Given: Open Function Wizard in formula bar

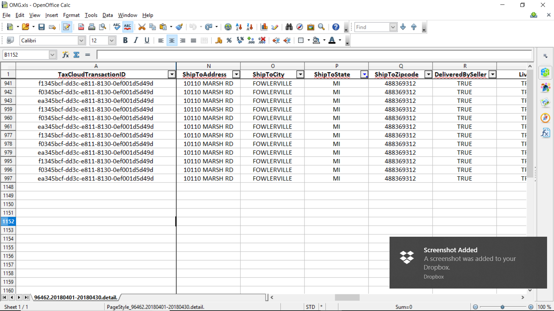Looking at the screenshot, I should click(x=65, y=55).
